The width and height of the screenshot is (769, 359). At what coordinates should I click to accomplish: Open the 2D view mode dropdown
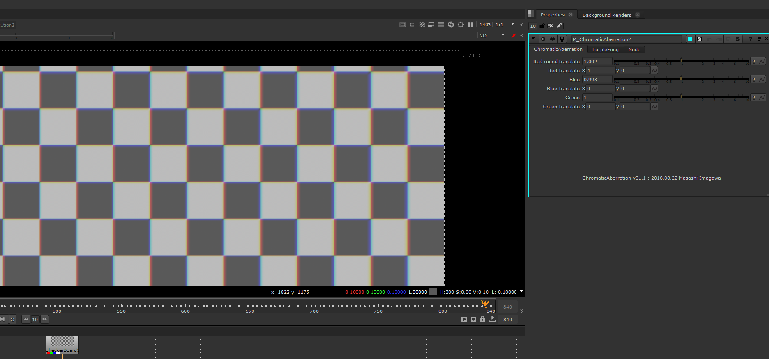492,36
